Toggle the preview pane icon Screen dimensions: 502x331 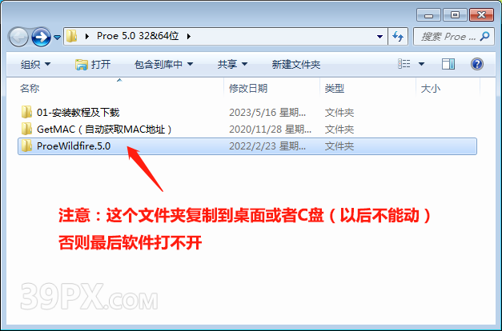point(448,64)
